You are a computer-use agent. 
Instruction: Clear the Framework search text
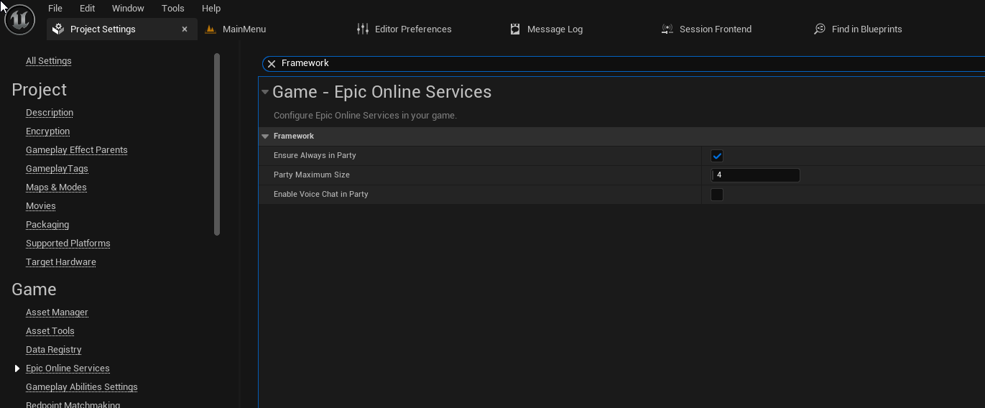click(272, 64)
